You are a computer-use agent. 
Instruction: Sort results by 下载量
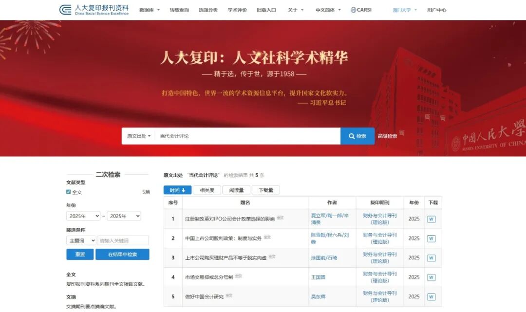266,190
